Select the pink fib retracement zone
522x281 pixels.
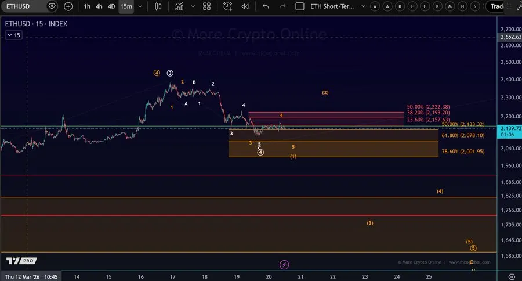[326, 118]
